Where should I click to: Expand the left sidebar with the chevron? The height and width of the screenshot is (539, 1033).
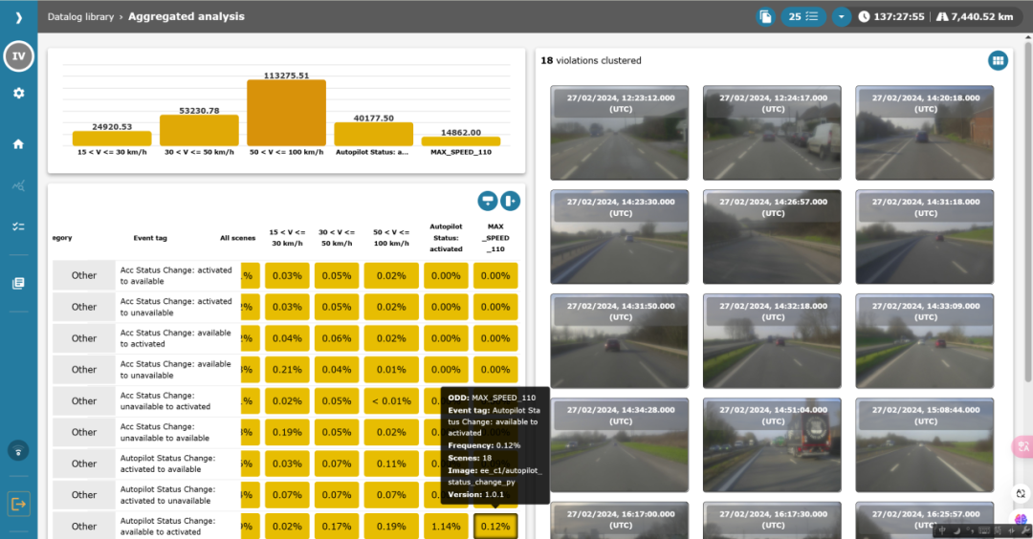point(18,18)
